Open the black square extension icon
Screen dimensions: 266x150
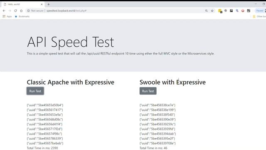tap(231, 11)
